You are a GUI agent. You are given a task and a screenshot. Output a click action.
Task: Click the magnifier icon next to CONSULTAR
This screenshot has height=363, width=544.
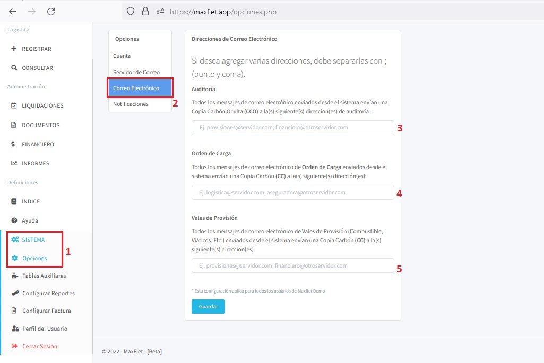click(x=14, y=68)
